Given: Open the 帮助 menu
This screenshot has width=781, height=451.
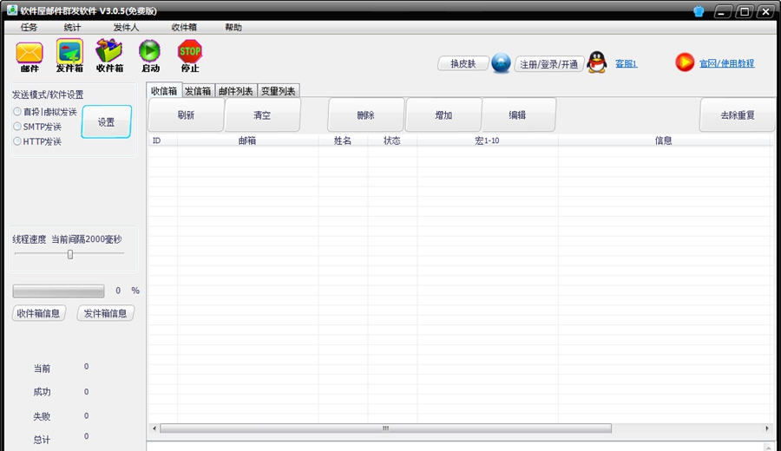Looking at the screenshot, I should point(233,27).
